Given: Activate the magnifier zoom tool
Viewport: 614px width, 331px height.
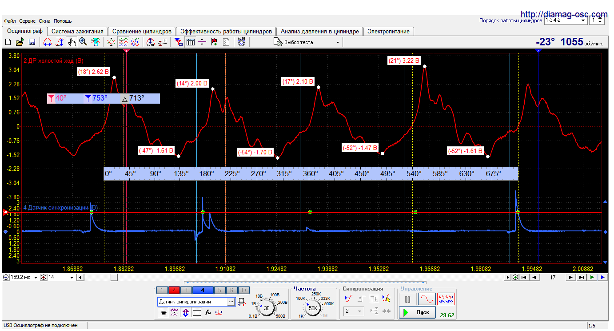Looking at the screenshot, I should click(x=83, y=42).
